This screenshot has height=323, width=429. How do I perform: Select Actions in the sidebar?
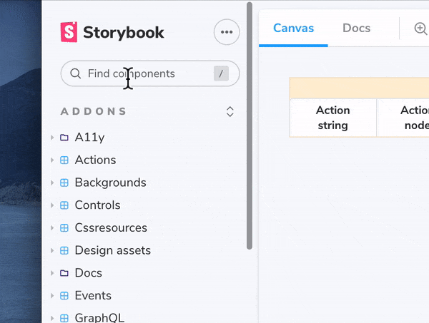click(96, 160)
